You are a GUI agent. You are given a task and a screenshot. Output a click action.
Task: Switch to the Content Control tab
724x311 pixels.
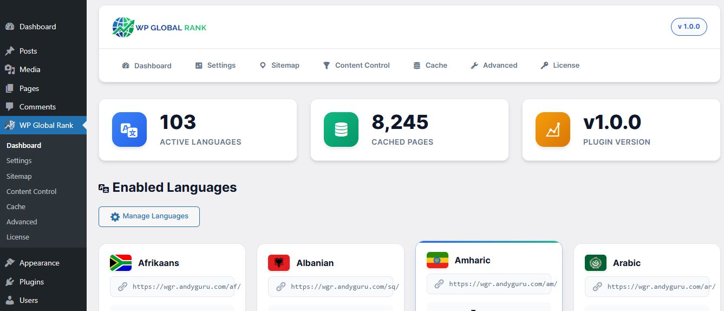pyautogui.click(x=356, y=66)
